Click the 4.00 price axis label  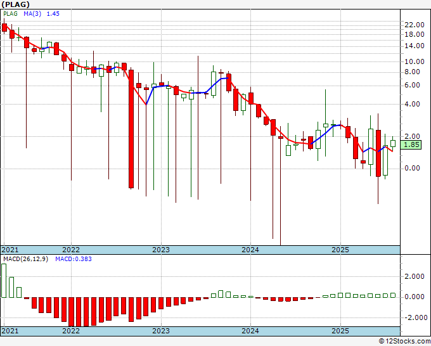click(412, 104)
